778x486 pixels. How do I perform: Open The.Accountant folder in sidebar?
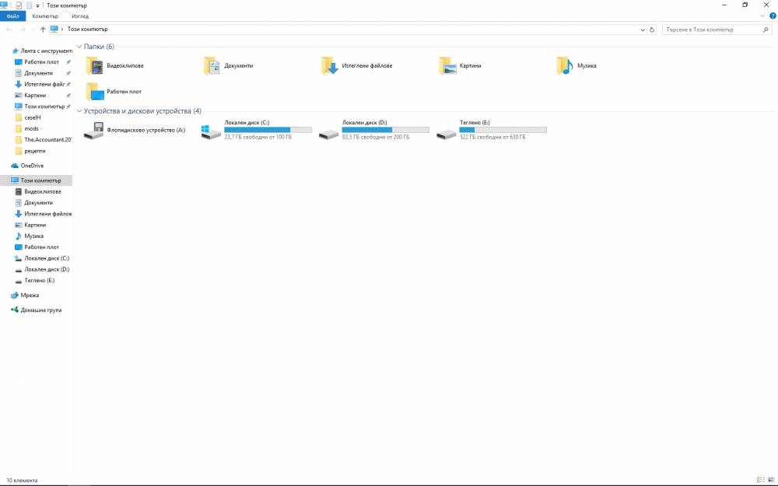[42, 140]
